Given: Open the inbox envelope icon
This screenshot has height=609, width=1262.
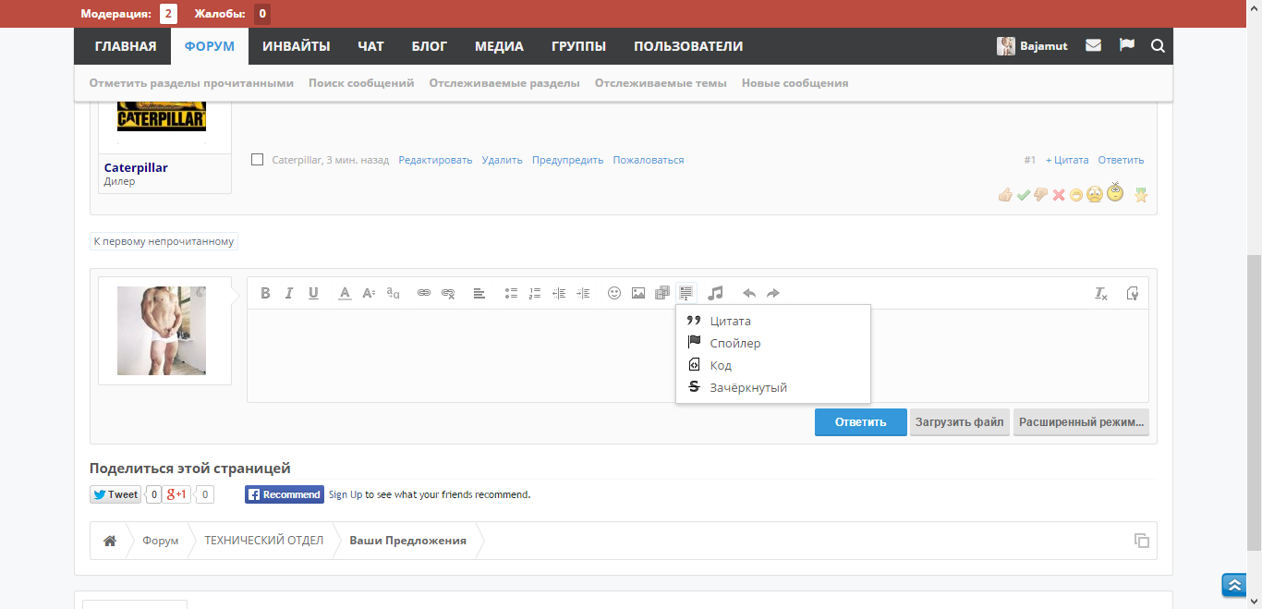Looking at the screenshot, I should pos(1093,45).
